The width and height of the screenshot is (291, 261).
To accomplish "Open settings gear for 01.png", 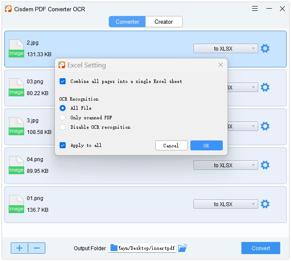I will (x=265, y=204).
